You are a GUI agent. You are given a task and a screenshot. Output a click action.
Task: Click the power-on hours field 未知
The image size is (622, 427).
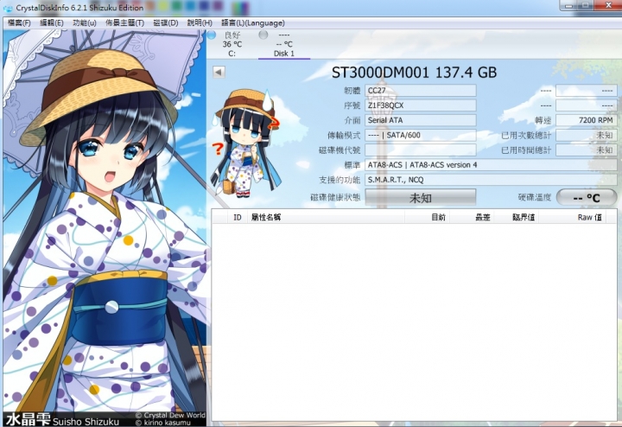point(587,150)
